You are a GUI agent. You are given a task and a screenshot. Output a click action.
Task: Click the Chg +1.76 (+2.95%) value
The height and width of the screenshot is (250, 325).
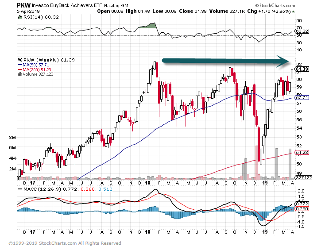click(269, 11)
